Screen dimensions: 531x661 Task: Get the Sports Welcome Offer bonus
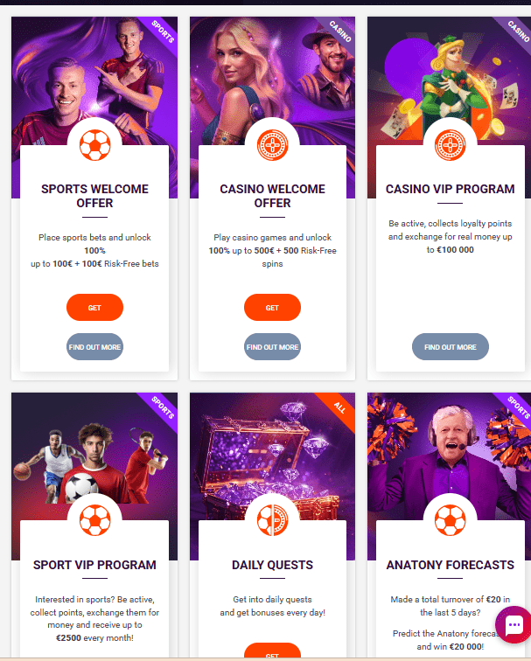[94, 307]
